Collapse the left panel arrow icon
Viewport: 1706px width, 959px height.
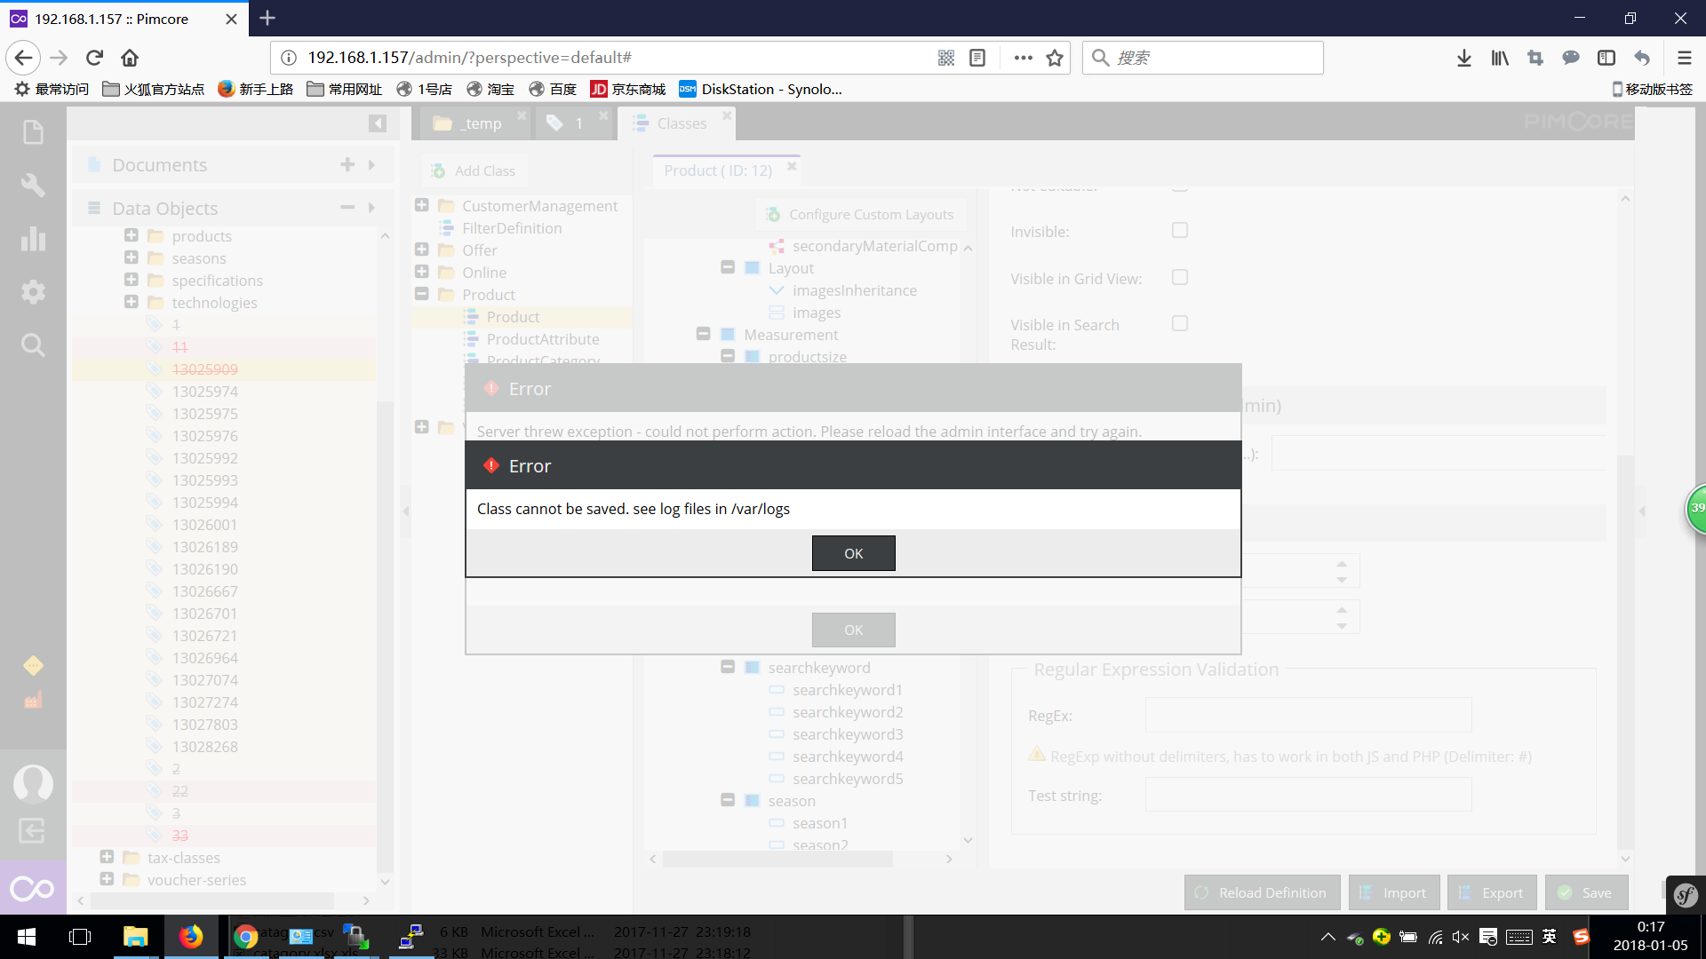point(378,123)
